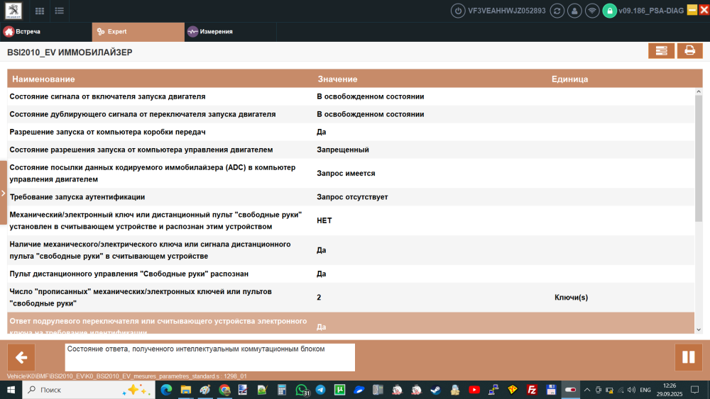Click the taskbar search box Поиск

(89, 390)
